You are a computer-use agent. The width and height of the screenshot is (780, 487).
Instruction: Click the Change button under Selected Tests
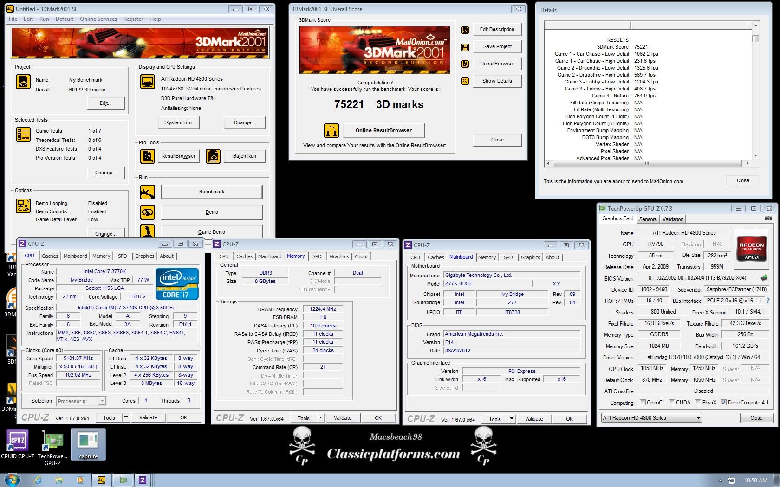(x=106, y=173)
